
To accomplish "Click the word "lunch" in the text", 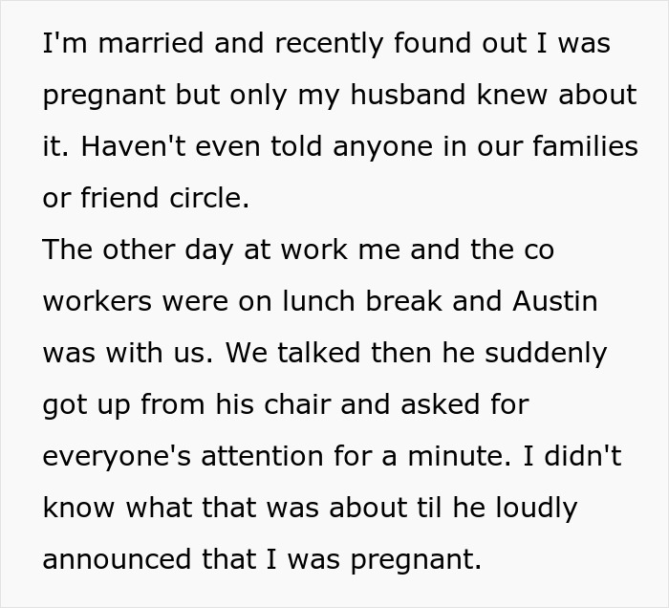I will [319, 301].
